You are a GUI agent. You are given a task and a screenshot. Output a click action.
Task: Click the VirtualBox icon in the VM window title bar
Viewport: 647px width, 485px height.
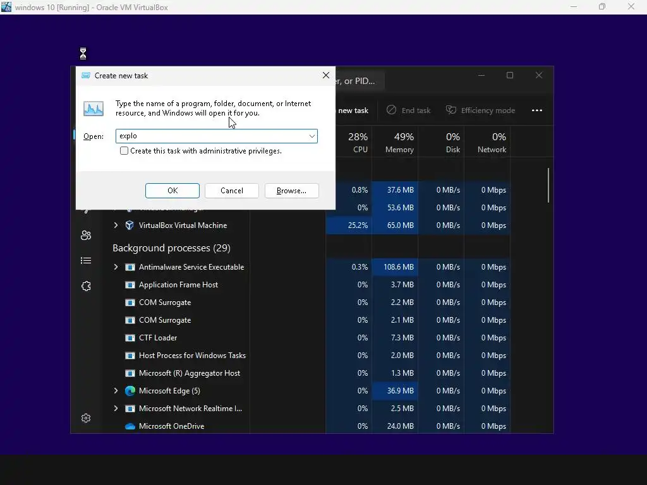coord(6,6)
